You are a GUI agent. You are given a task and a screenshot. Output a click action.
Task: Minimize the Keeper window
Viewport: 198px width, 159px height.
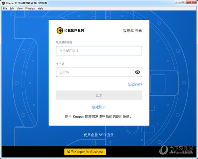178,3
